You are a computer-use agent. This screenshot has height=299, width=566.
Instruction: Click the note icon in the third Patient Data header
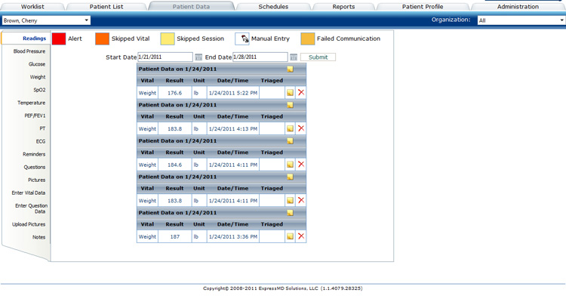[291, 141]
